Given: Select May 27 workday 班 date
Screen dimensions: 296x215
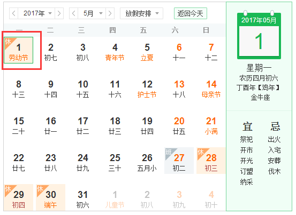Looking at the screenshot, I should tap(179, 161).
